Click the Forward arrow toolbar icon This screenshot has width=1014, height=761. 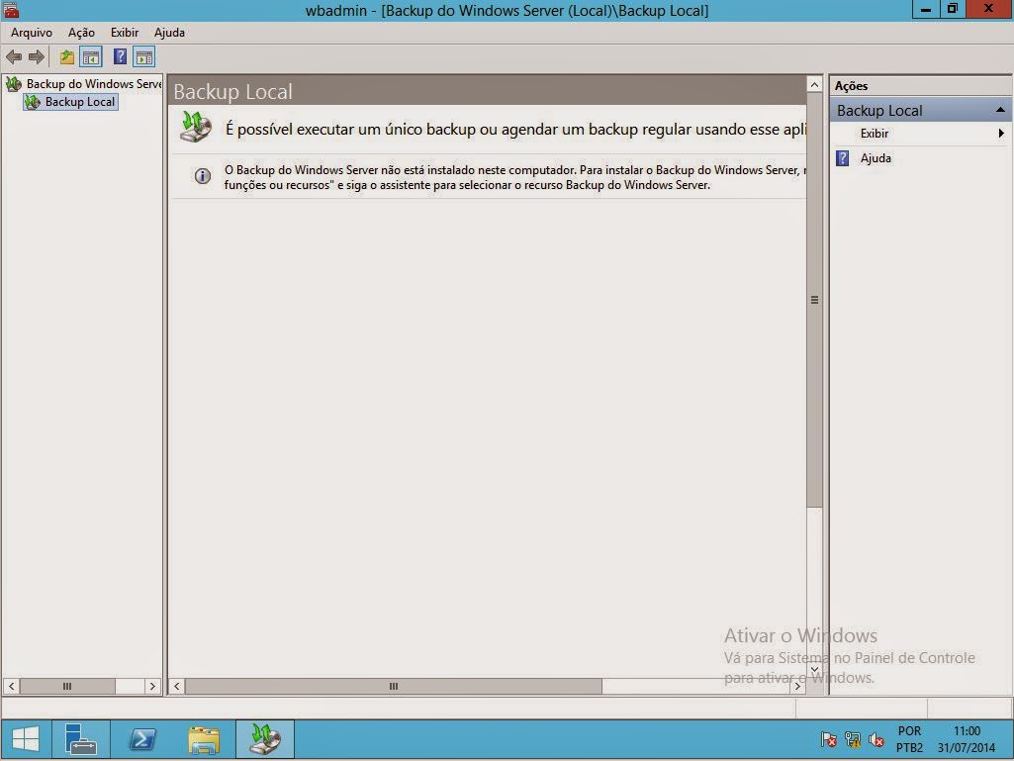(37, 57)
